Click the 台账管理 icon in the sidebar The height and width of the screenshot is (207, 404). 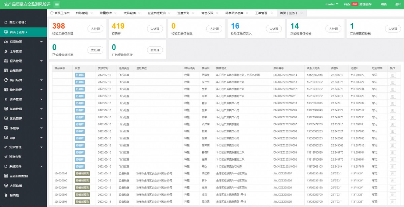(x=6, y=71)
